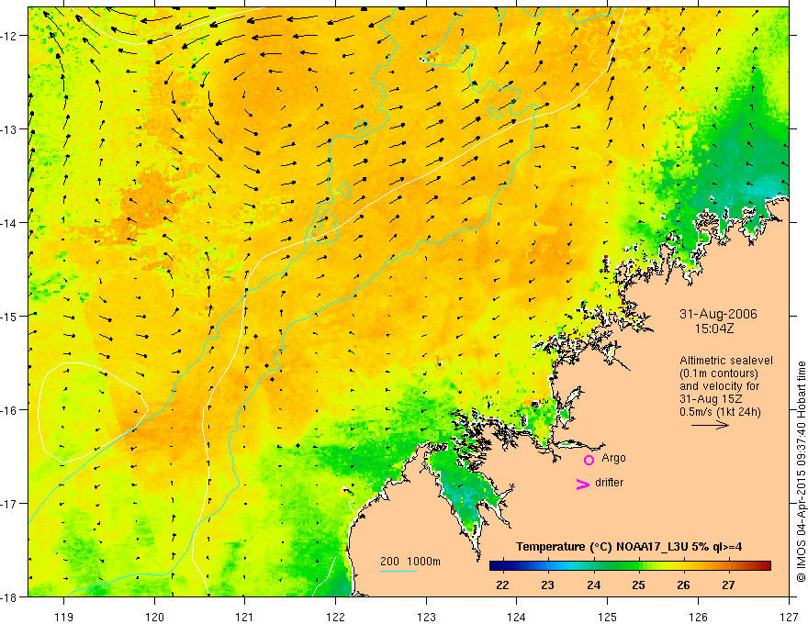
Task: Click latitude axis label -14
Action: pos(9,223)
